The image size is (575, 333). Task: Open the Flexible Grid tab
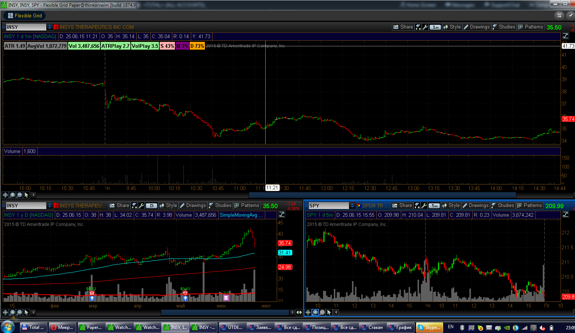click(24, 16)
